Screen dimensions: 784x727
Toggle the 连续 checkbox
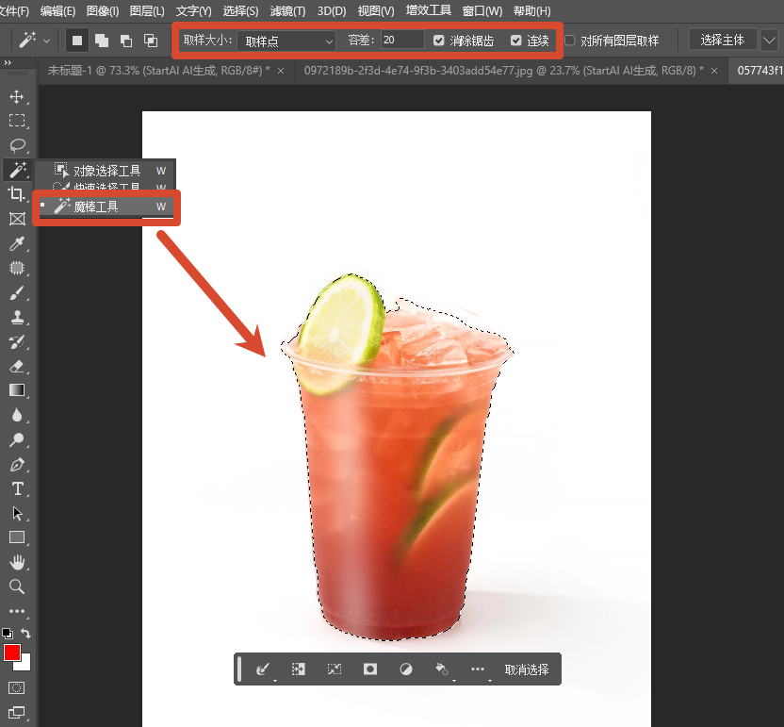(516, 41)
